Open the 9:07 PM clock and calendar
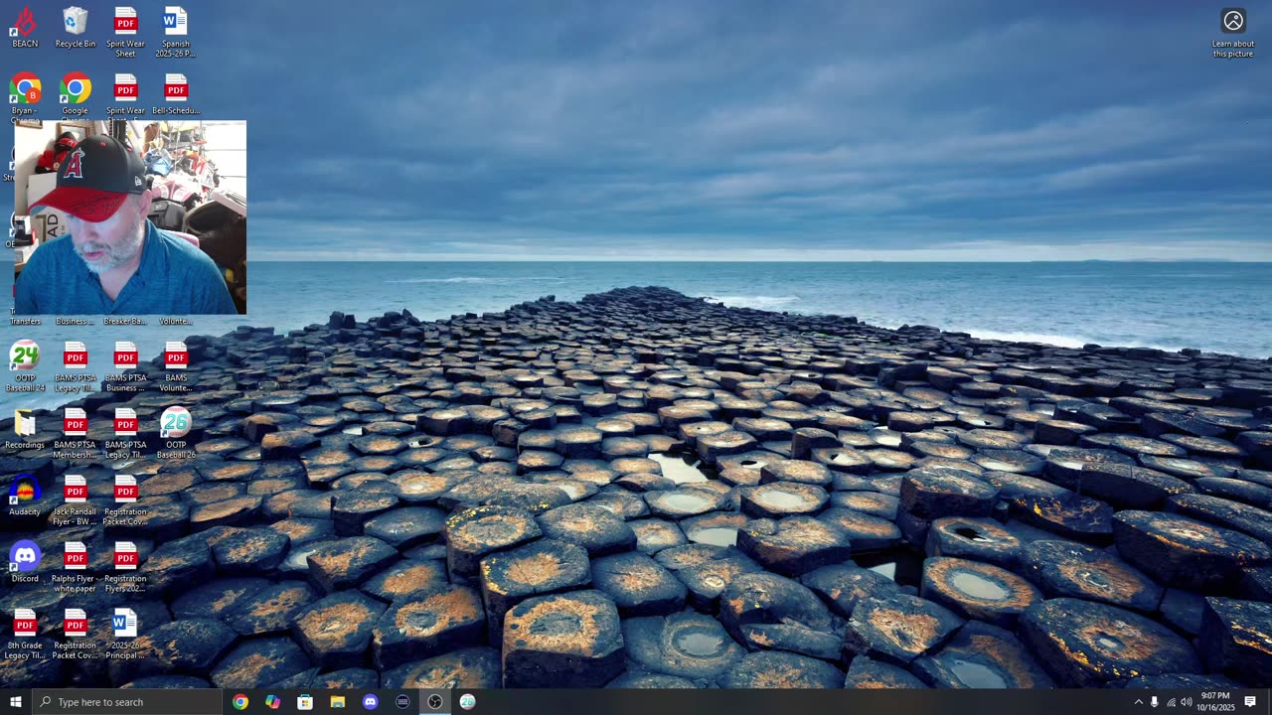The image size is (1272, 715). tap(1216, 702)
